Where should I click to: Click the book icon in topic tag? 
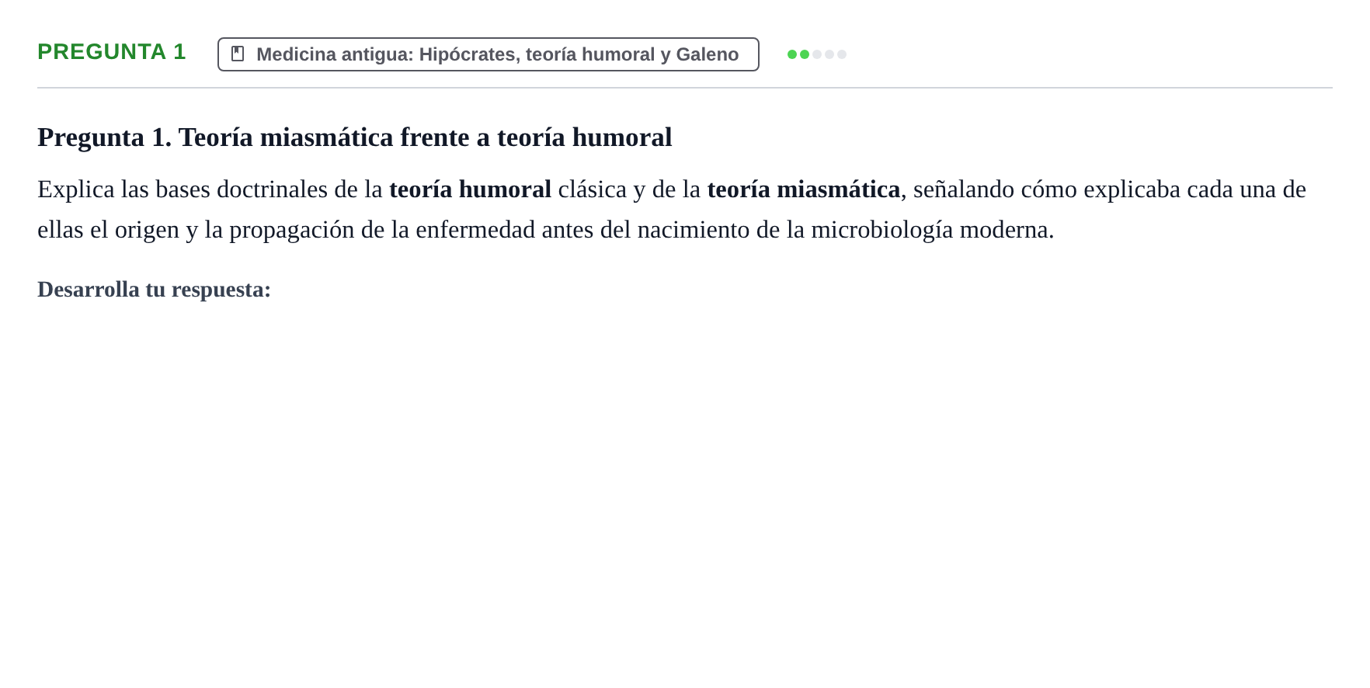coord(238,54)
